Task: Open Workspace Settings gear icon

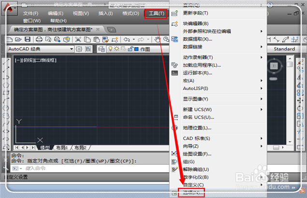Action: (x=79, y=49)
